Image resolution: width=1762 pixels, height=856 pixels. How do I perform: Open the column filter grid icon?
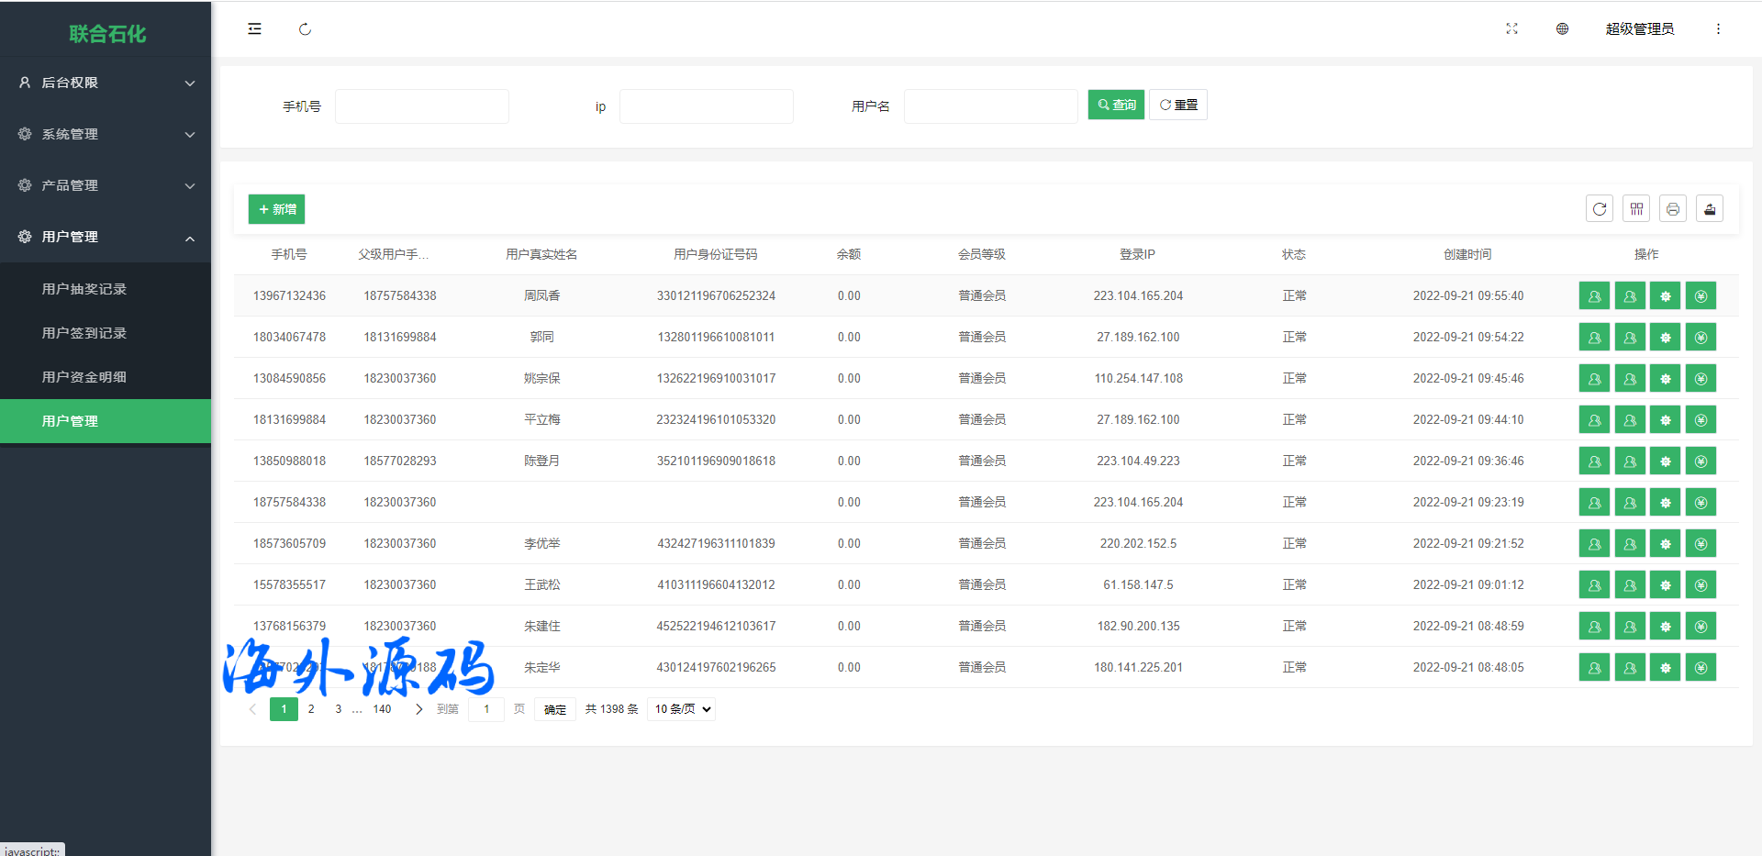(1636, 209)
